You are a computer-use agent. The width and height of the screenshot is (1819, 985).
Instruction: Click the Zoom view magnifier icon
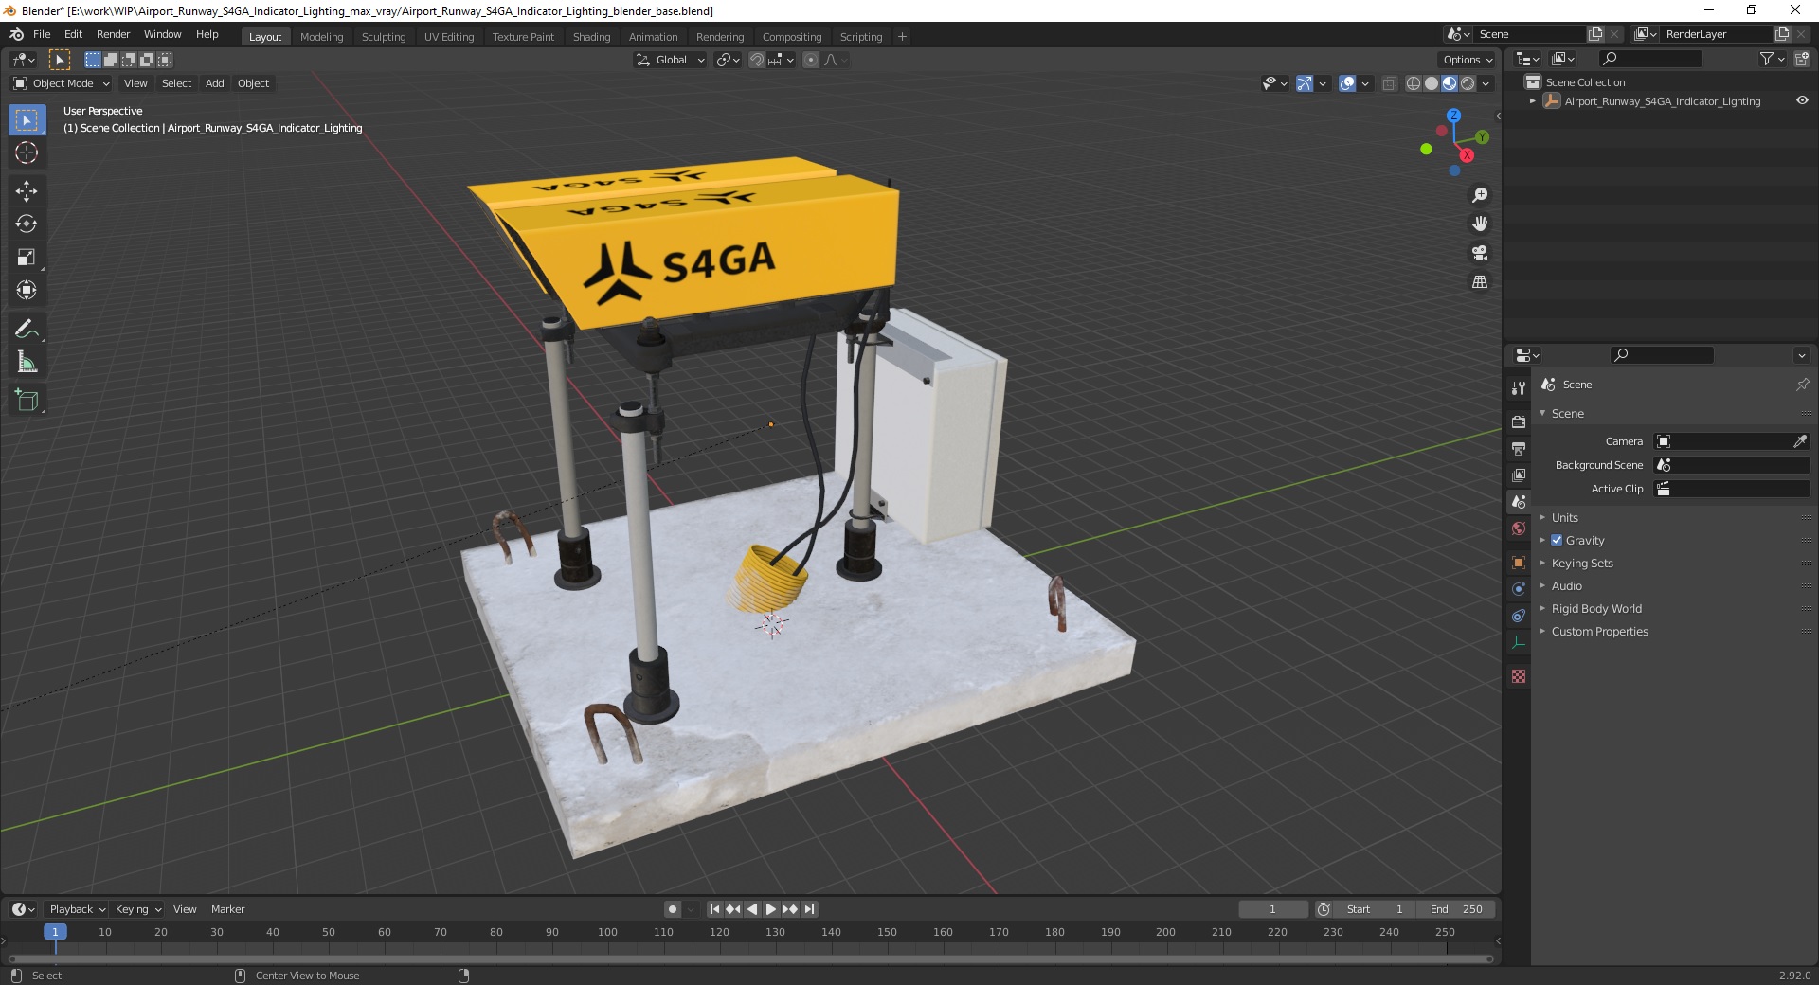point(1479,195)
